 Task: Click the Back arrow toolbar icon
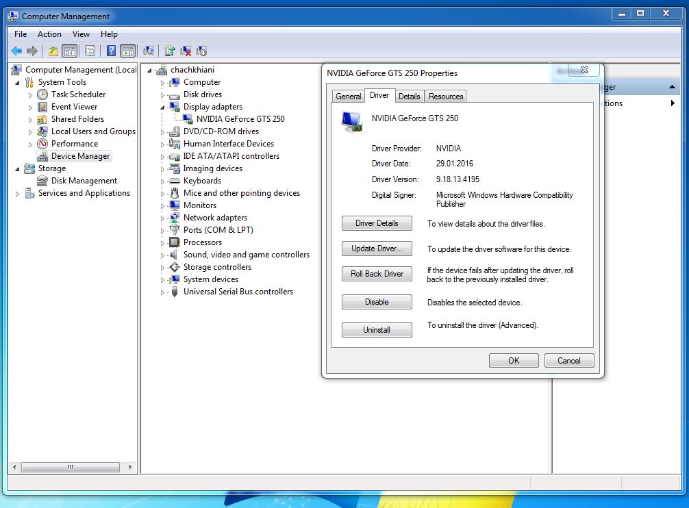pos(16,51)
